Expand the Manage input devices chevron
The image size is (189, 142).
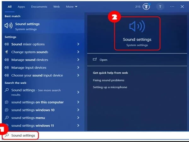pos(78,68)
